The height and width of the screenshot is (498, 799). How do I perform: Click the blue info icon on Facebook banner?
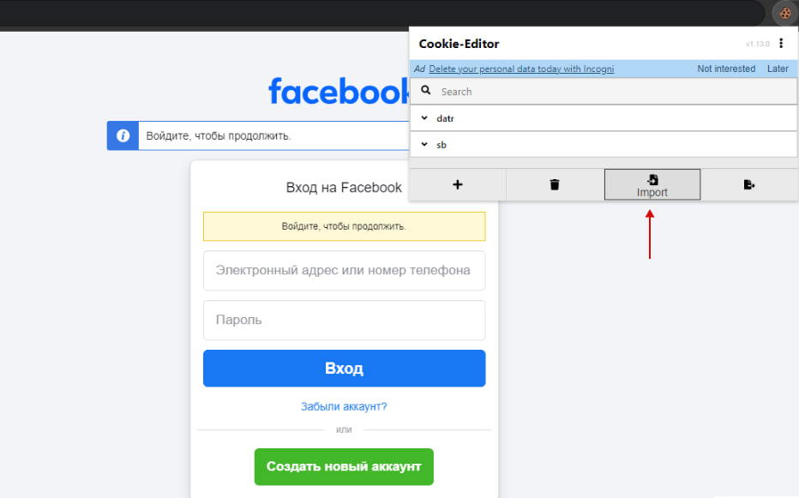[x=123, y=135]
